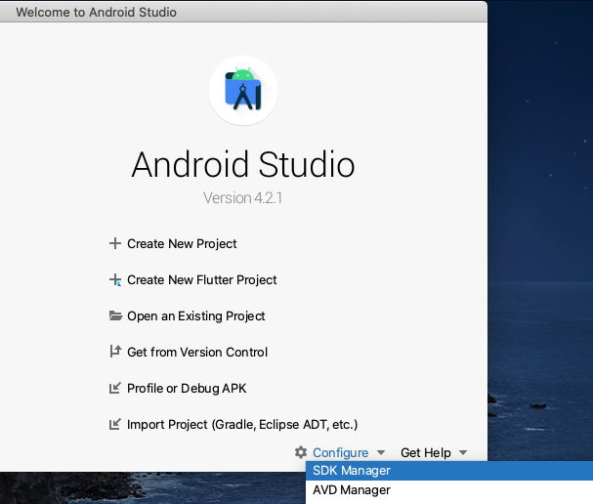Image resolution: width=593 pixels, height=504 pixels.
Task: Open the Get Help menu label
Action: (426, 453)
